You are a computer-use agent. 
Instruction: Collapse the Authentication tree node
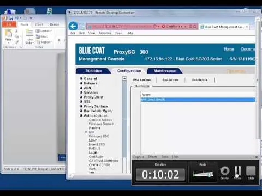(81, 115)
